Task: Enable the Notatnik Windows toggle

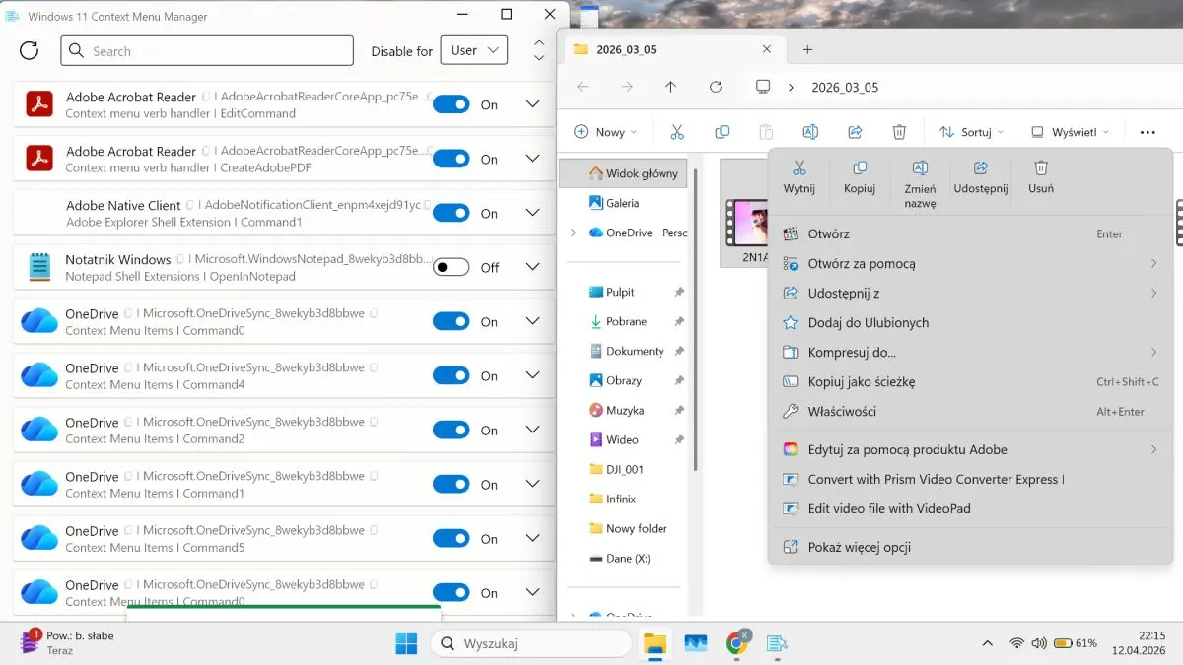Action: tap(452, 267)
